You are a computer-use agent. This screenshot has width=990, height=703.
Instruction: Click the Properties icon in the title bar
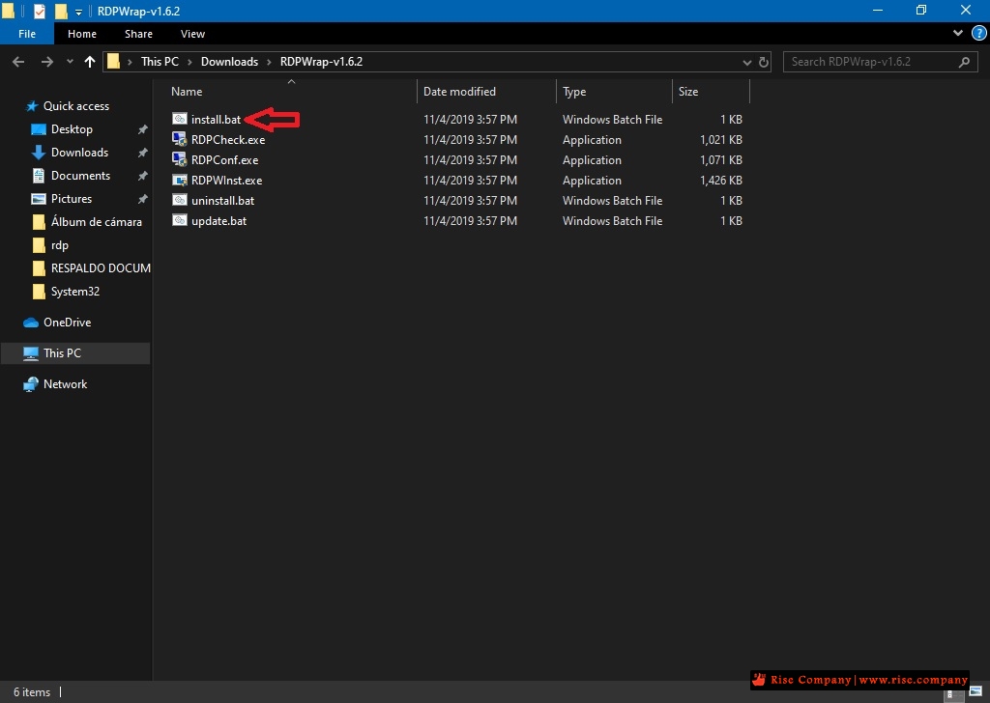[39, 12]
